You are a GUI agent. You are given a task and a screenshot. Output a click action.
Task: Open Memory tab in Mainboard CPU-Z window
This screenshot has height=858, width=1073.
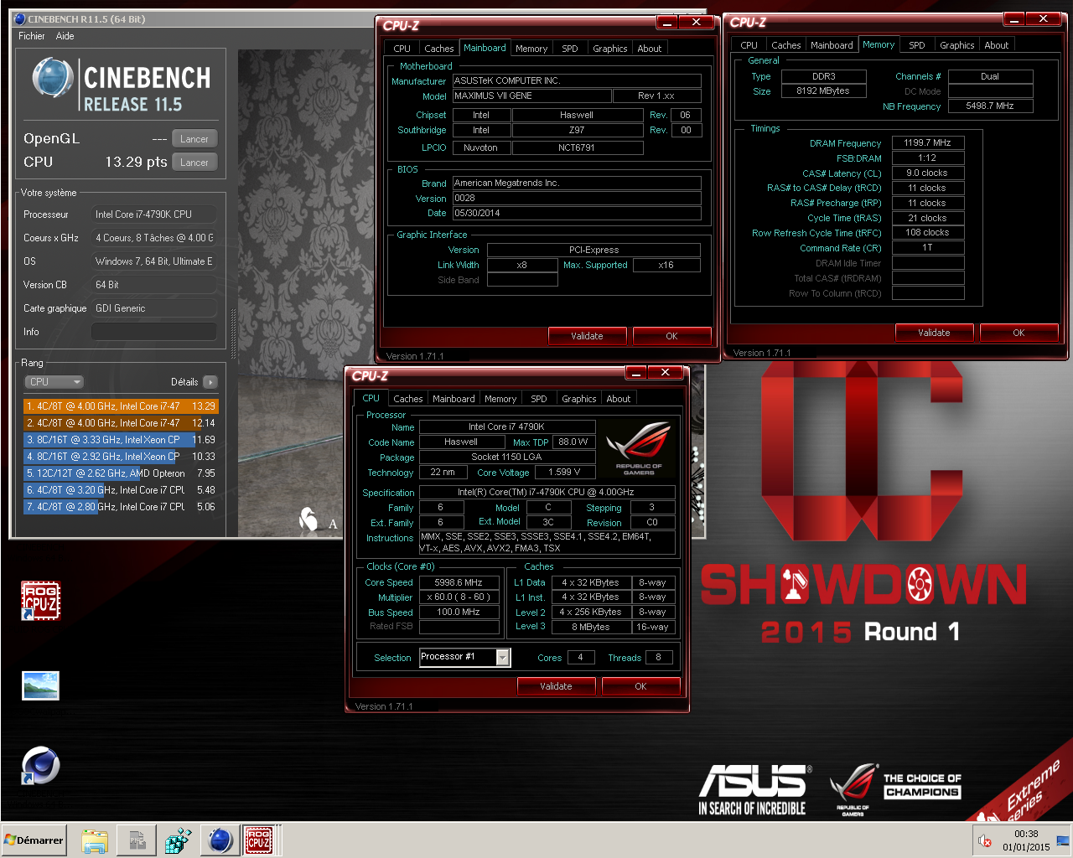click(x=531, y=49)
